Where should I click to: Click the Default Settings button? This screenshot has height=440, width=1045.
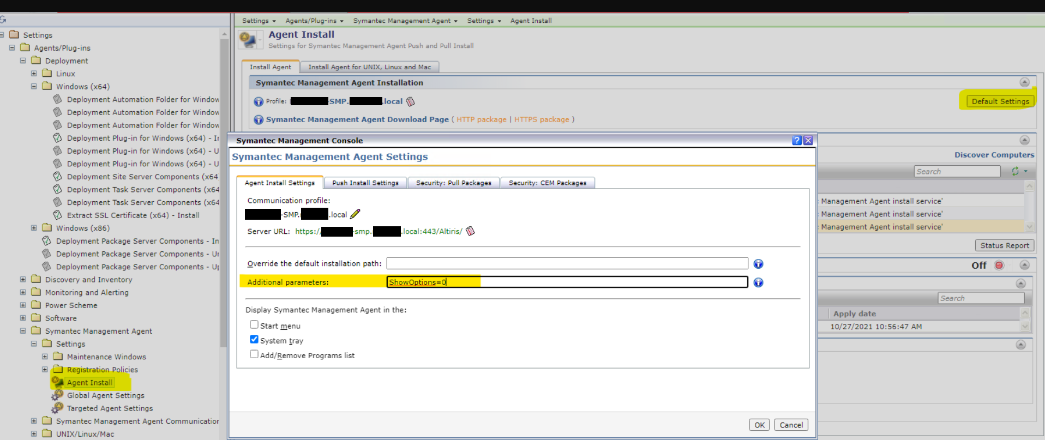(x=1000, y=101)
